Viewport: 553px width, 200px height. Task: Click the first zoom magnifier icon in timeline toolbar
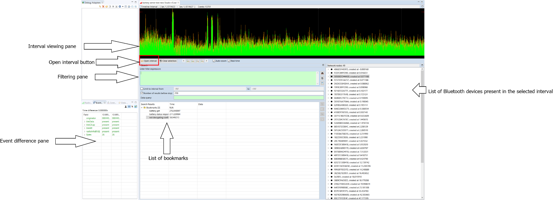tap(188, 61)
